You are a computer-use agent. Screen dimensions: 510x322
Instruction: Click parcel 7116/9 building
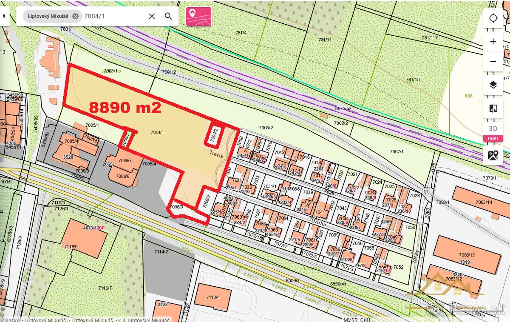[x=83, y=238]
